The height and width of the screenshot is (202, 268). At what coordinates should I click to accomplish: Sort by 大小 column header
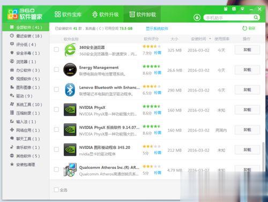coord(174,39)
